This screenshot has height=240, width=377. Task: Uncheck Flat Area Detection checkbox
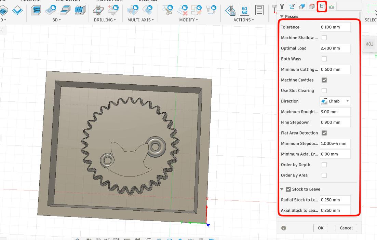coord(324,133)
